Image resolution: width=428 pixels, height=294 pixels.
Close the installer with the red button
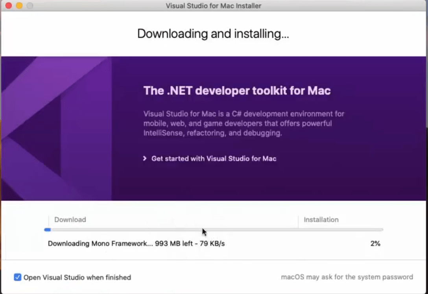[8, 6]
